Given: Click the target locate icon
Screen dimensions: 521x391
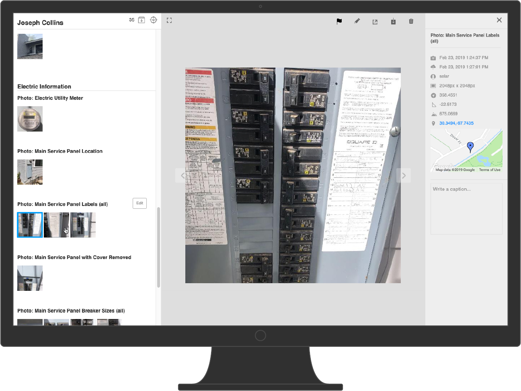Looking at the screenshot, I should coord(154,20).
